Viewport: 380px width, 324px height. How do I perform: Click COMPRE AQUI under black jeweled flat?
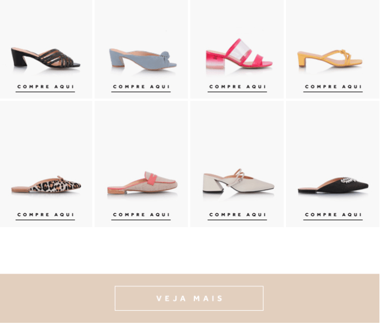[x=333, y=215]
